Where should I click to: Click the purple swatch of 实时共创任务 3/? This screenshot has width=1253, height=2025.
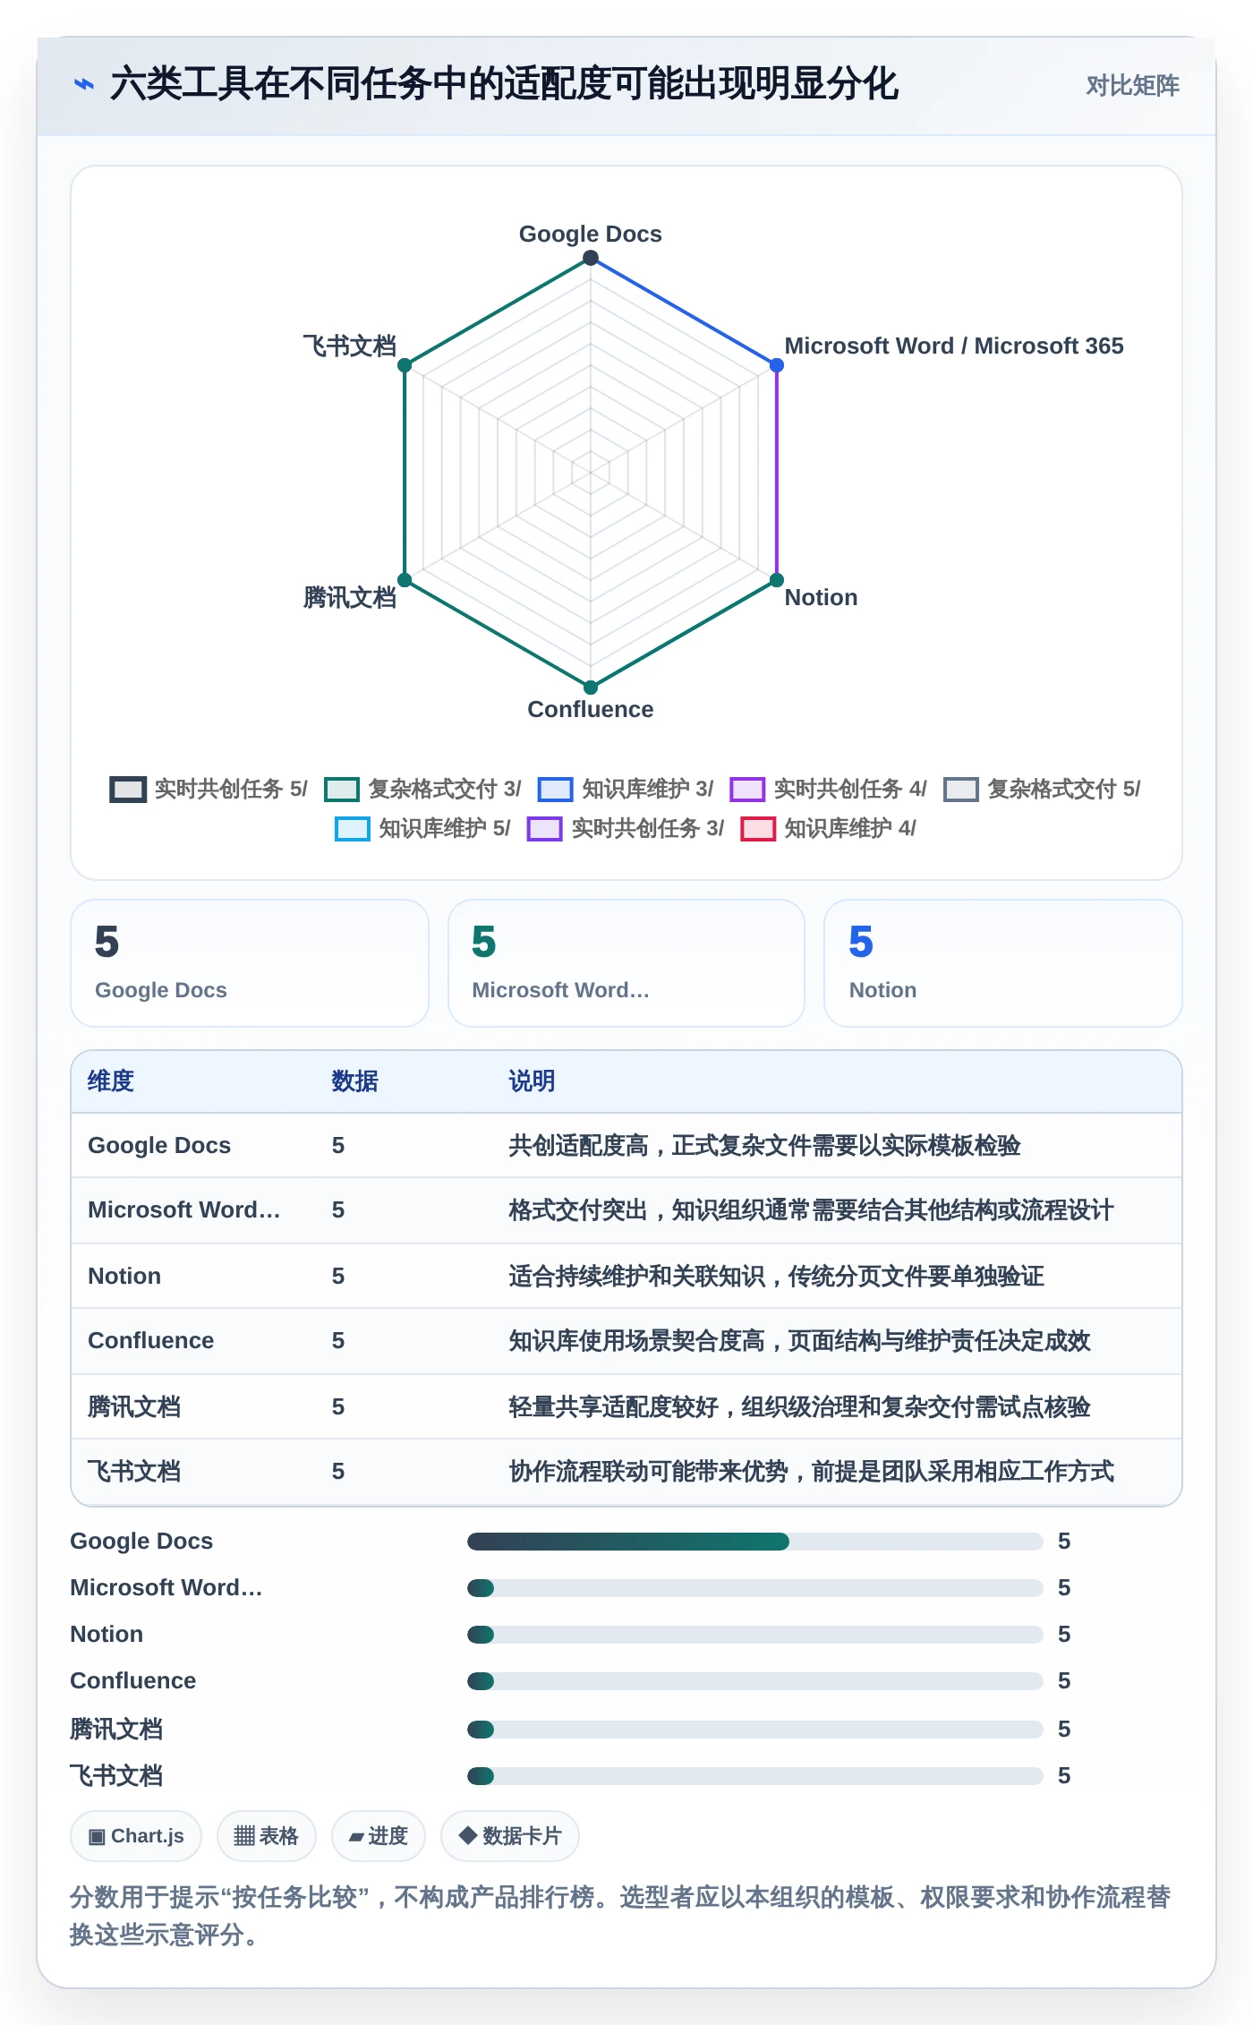click(544, 829)
